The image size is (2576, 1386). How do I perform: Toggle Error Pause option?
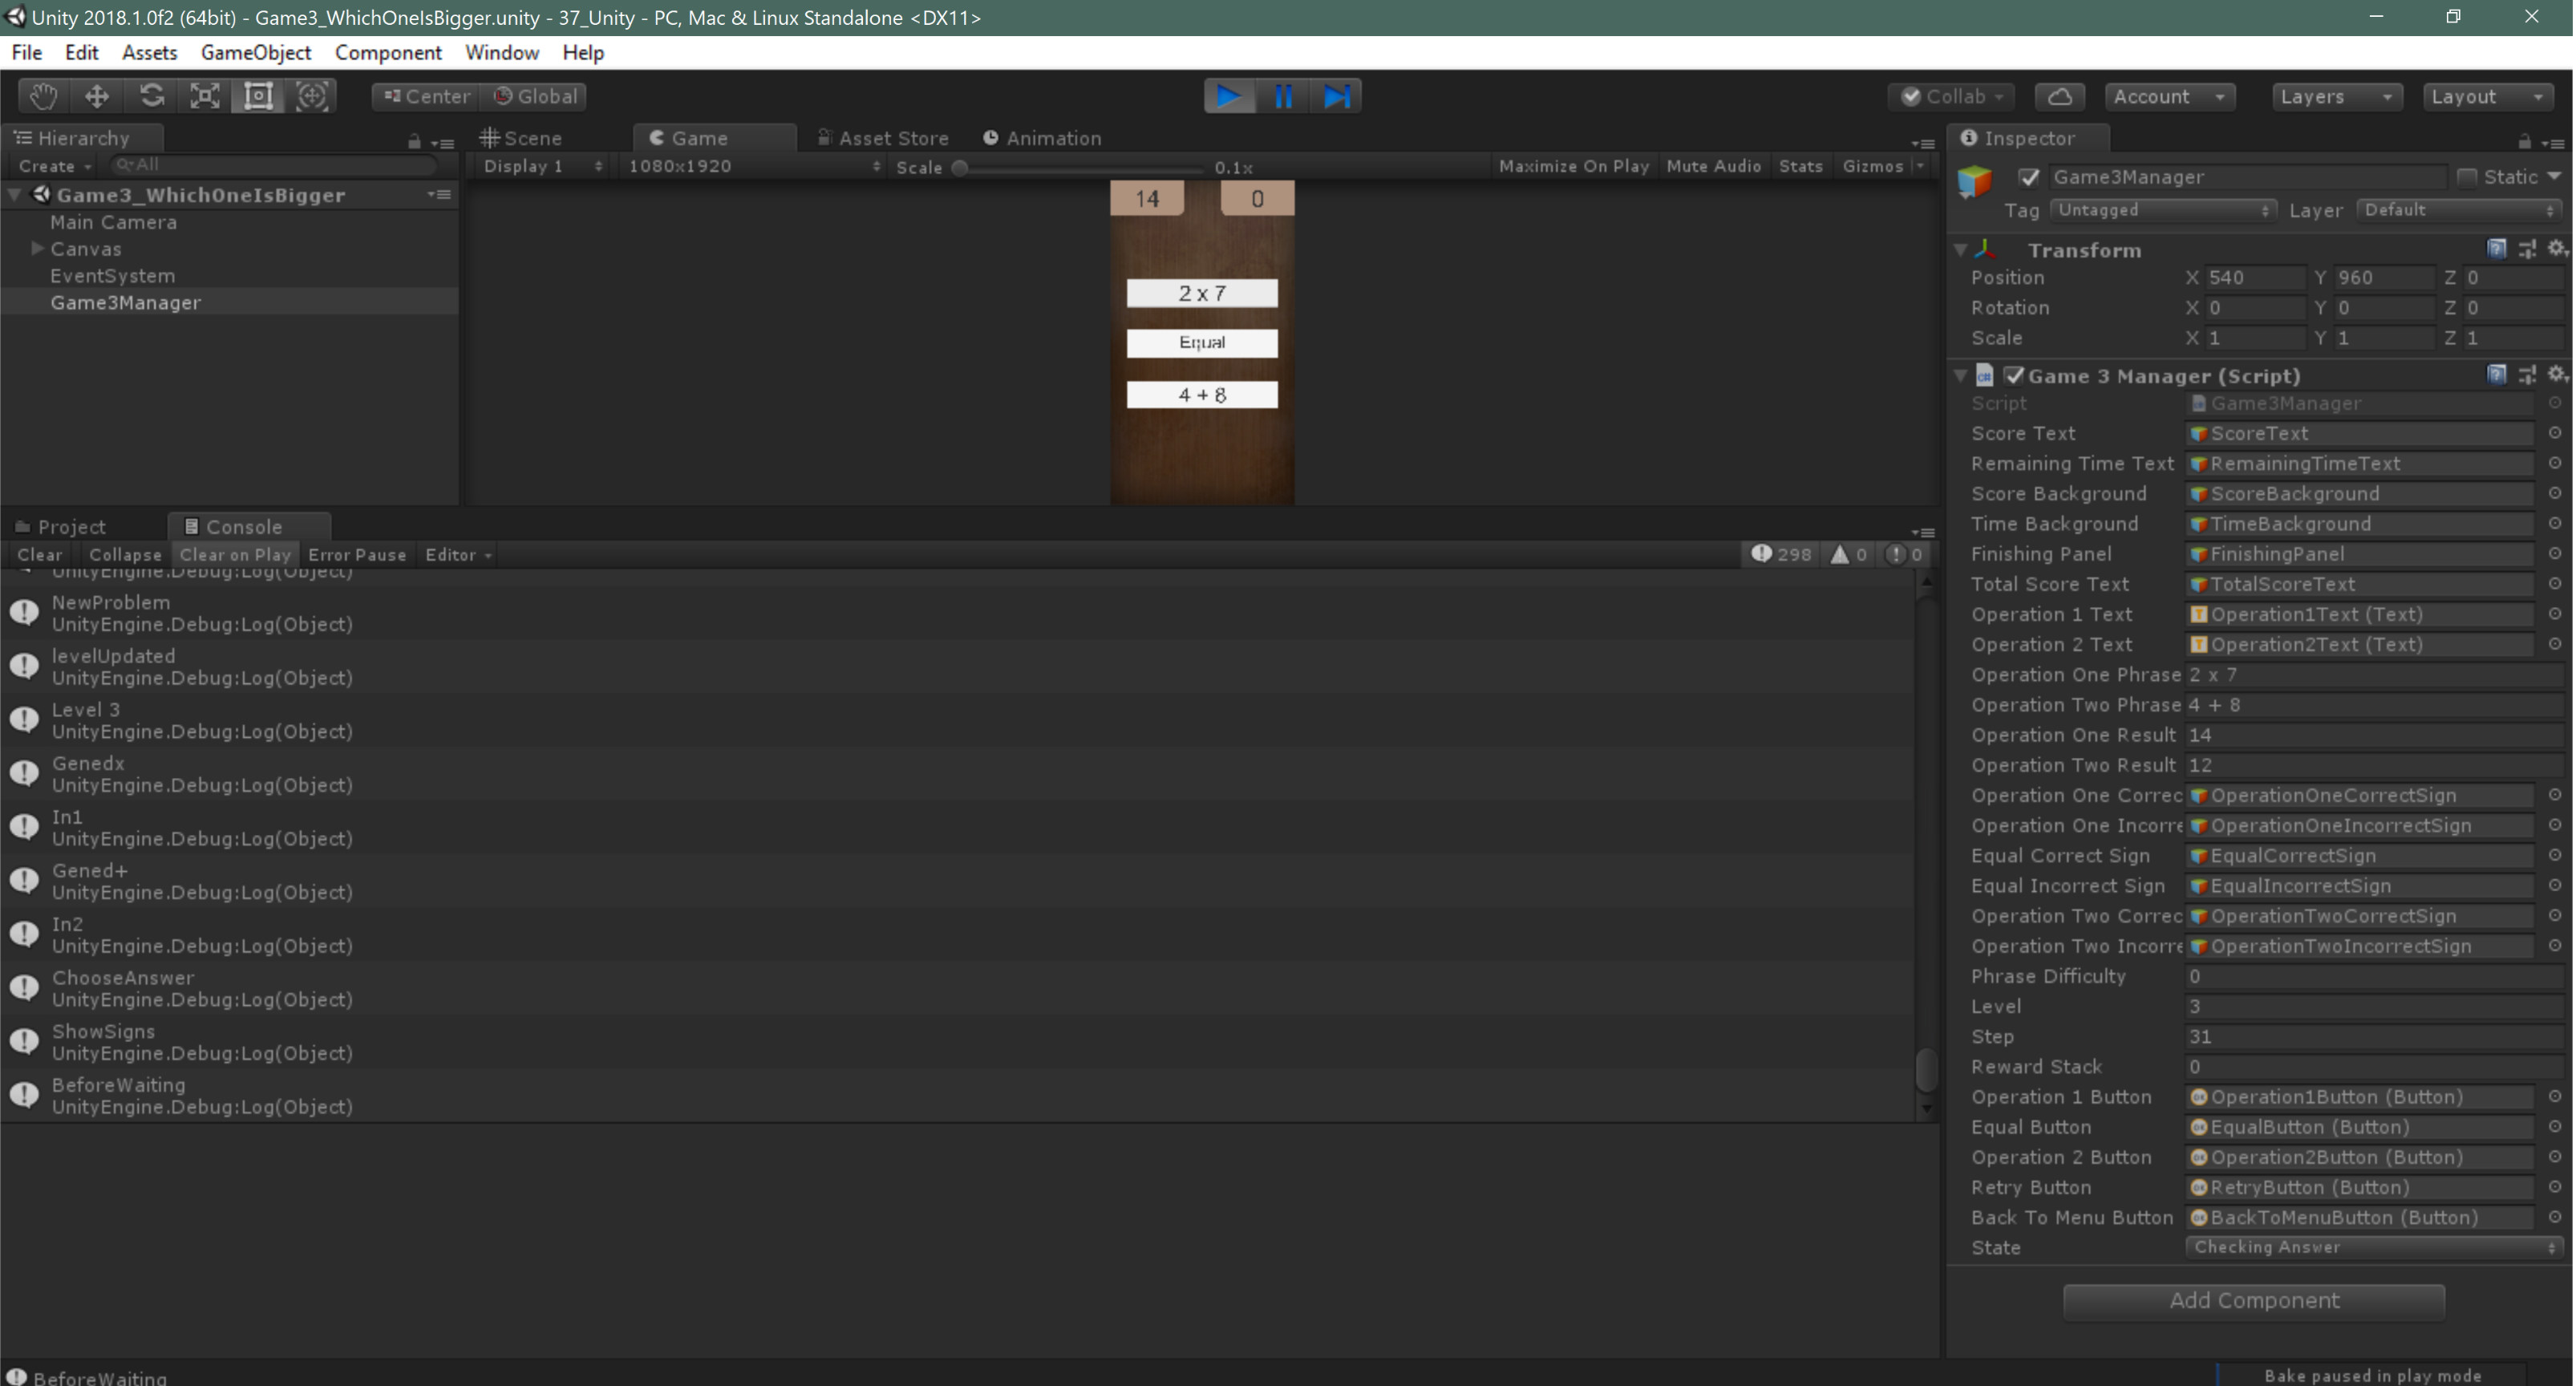(357, 555)
